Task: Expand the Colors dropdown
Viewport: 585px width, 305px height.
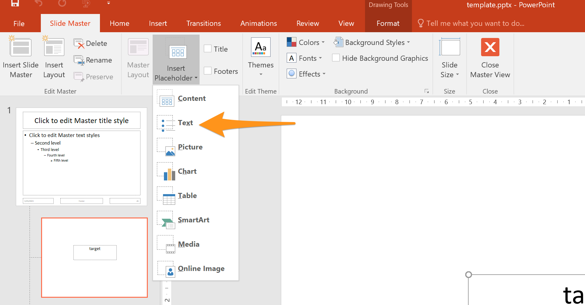Action: (306, 43)
